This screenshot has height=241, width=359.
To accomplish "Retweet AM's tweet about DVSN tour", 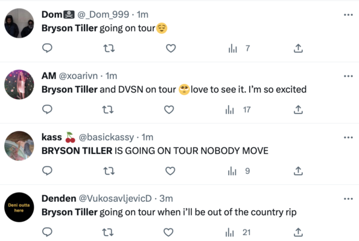I will [107, 109].
